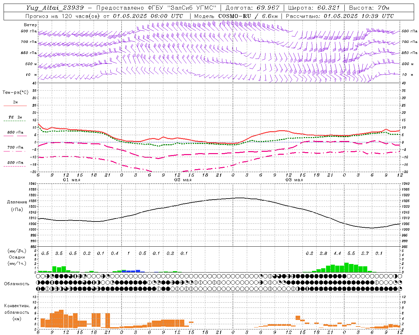Click Рассчитано: 01.05.2025 10:39 UTC timestamp
This screenshot has height=335, width=419.
(x=340, y=16)
